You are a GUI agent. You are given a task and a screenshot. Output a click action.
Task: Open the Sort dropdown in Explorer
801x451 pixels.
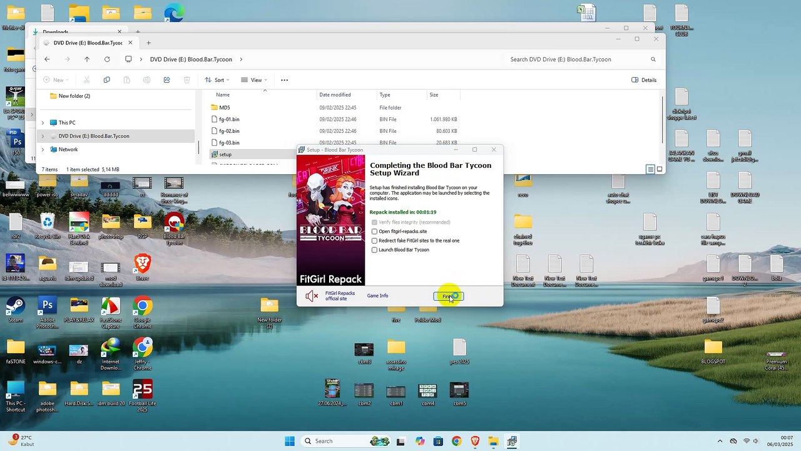217,80
